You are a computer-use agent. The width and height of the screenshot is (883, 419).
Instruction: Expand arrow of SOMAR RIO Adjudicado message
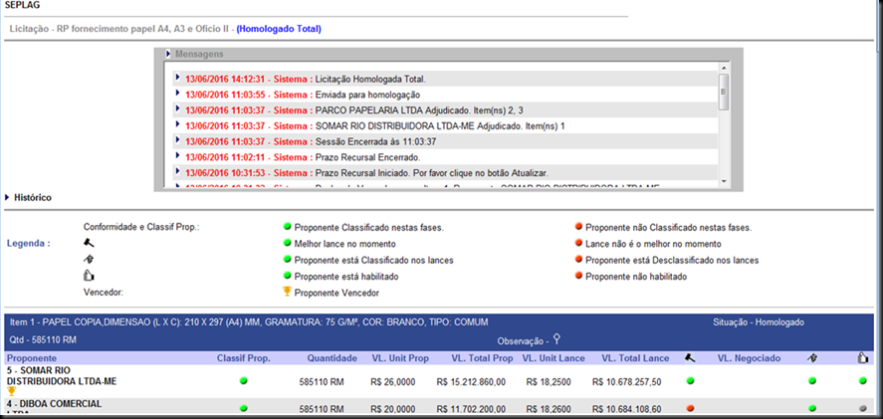177,124
